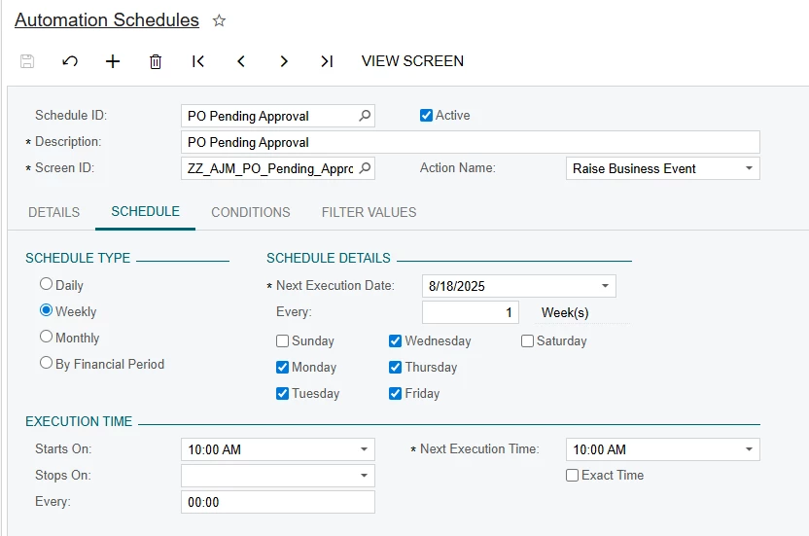Switch to the Conditions tab
The height and width of the screenshot is (536, 809).
(x=251, y=212)
